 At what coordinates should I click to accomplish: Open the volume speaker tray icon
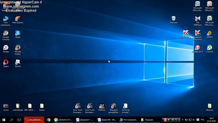(194, 120)
